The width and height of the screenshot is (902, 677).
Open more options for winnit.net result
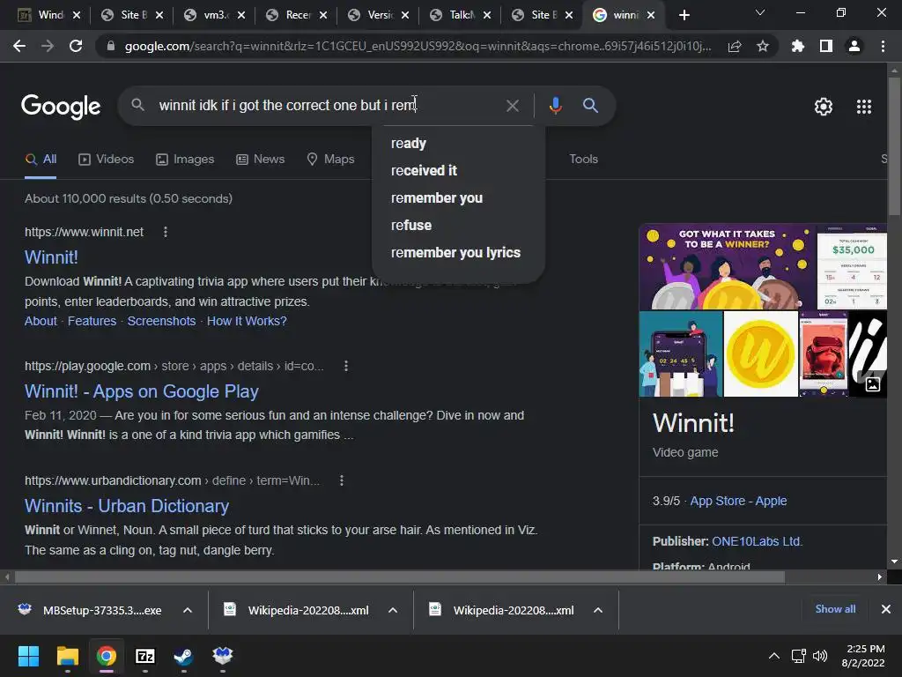click(166, 232)
